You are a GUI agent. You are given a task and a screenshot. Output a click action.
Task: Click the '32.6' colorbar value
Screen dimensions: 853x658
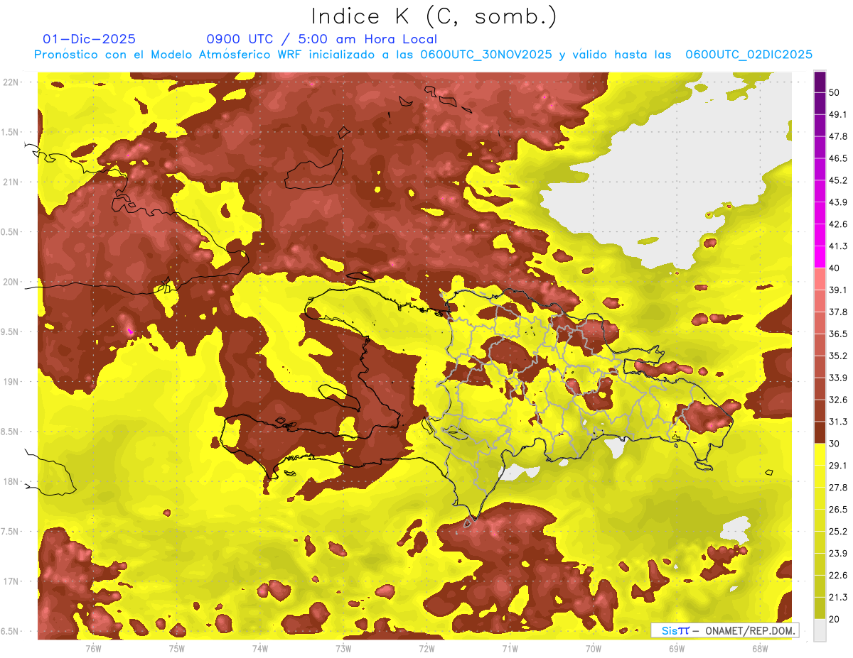(838, 400)
